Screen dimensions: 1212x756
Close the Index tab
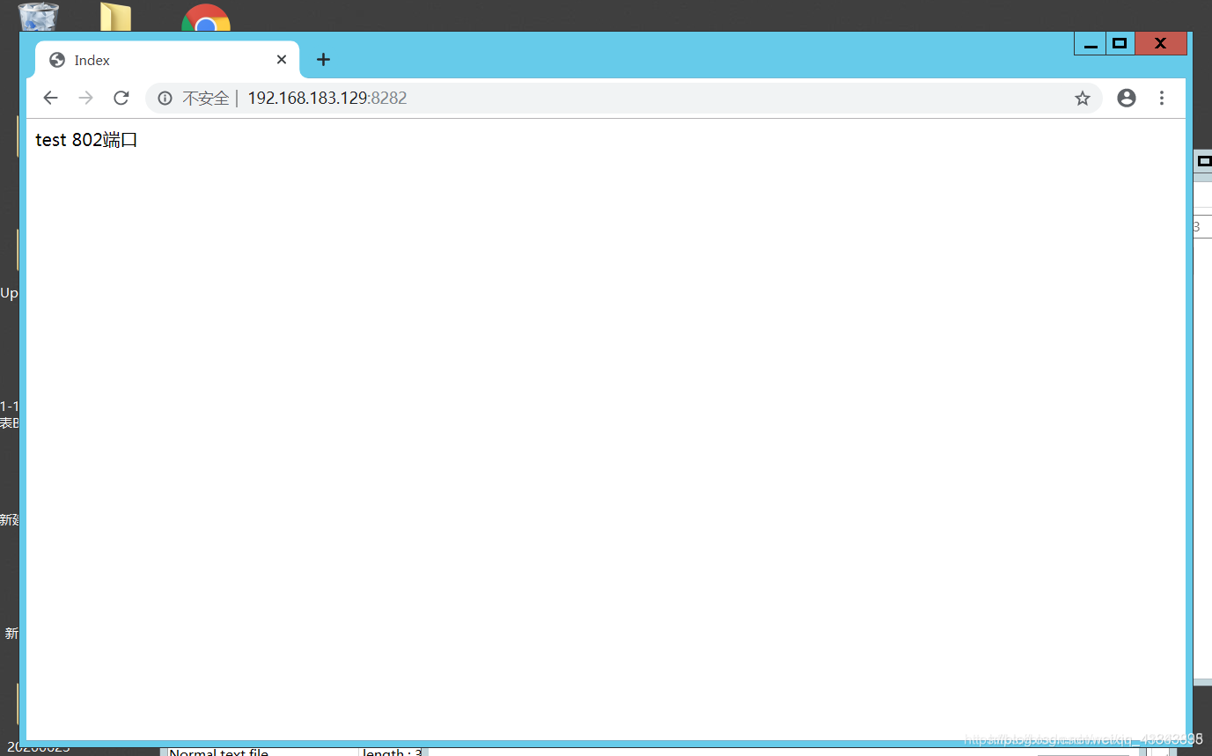pyautogui.click(x=282, y=60)
